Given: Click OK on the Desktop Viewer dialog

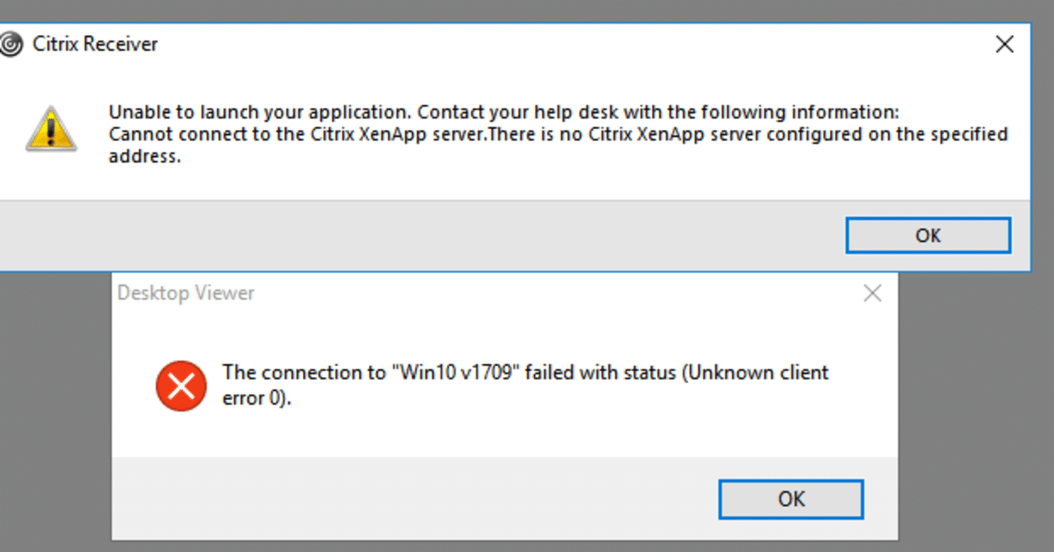Looking at the screenshot, I should (x=790, y=499).
